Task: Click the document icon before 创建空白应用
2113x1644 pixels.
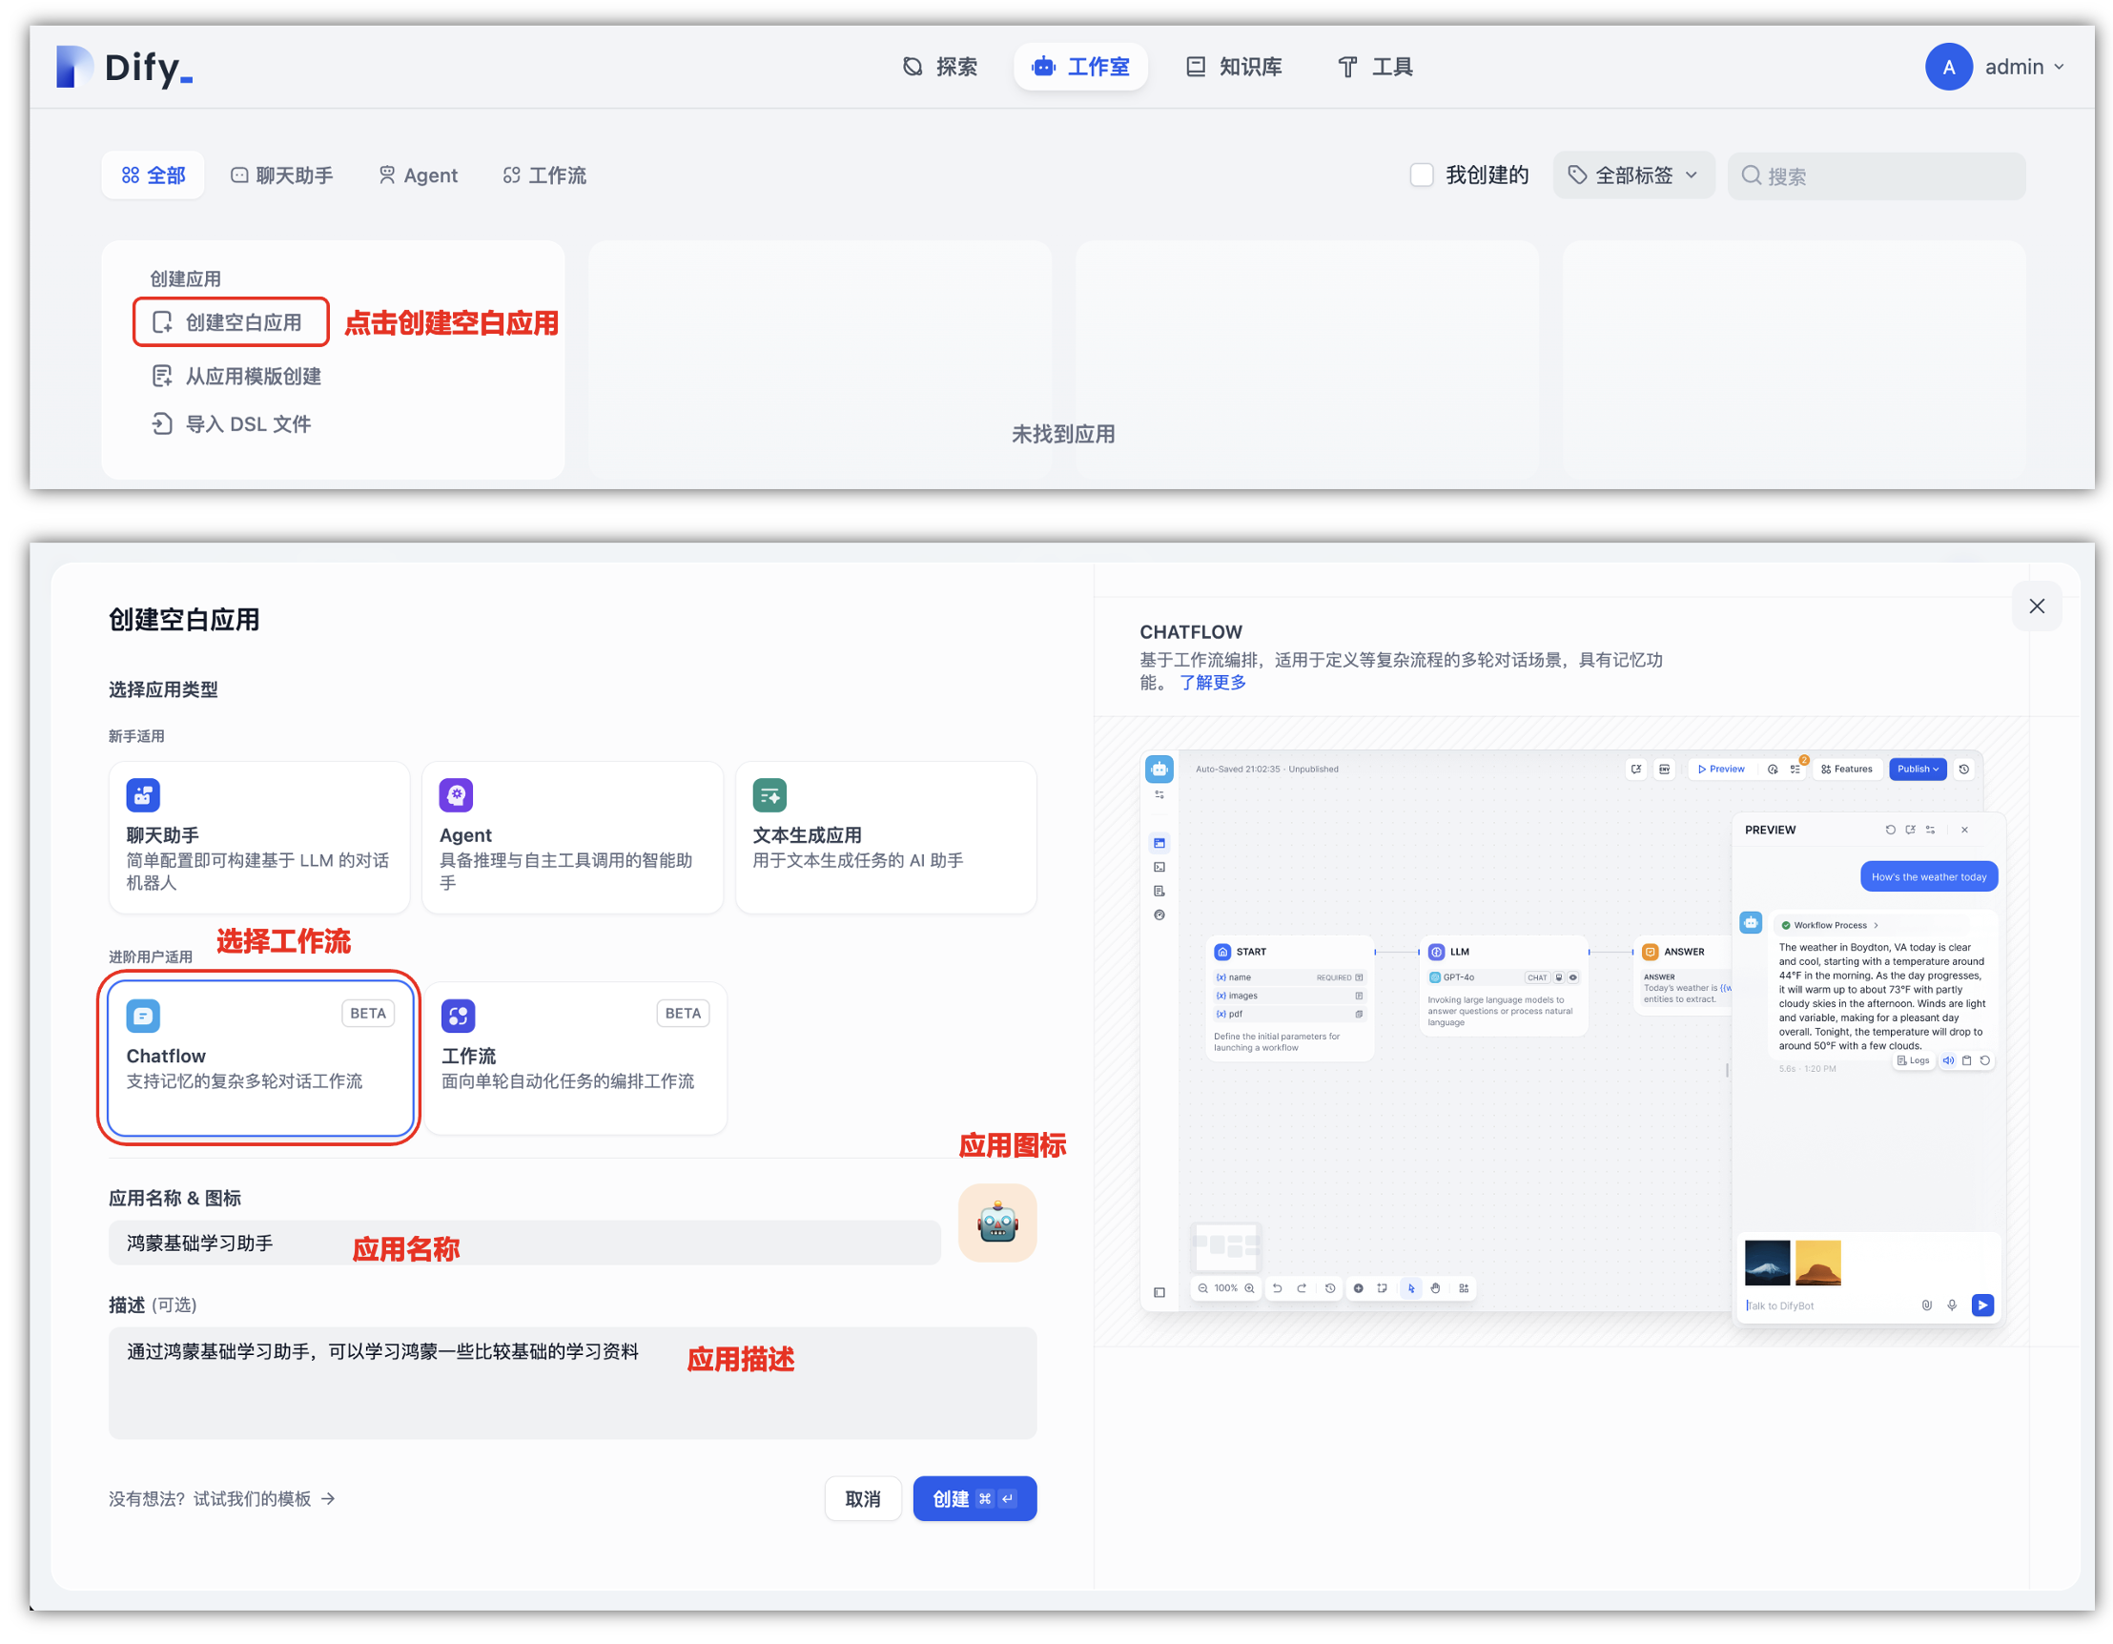Action: pos(162,322)
